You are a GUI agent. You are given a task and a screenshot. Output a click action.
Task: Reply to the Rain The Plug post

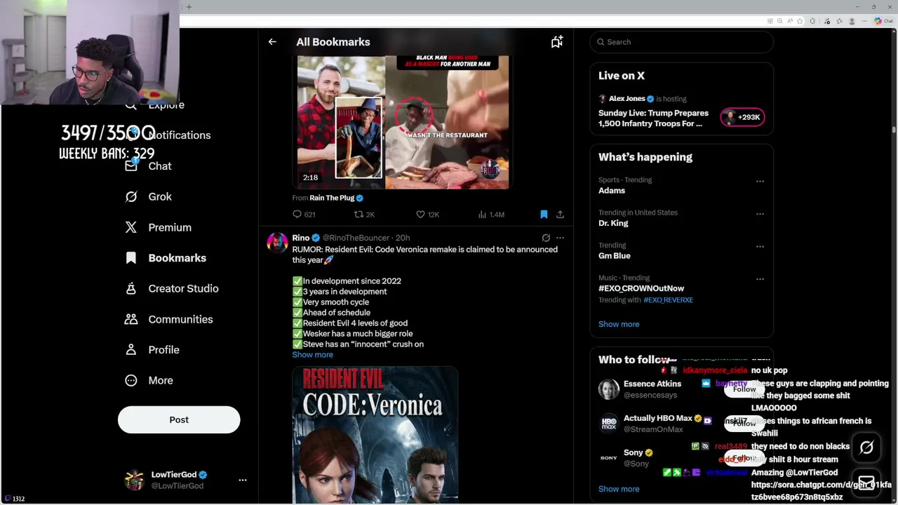(x=304, y=215)
